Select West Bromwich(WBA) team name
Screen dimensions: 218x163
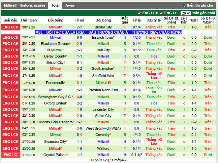pyautogui.click(x=103, y=128)
